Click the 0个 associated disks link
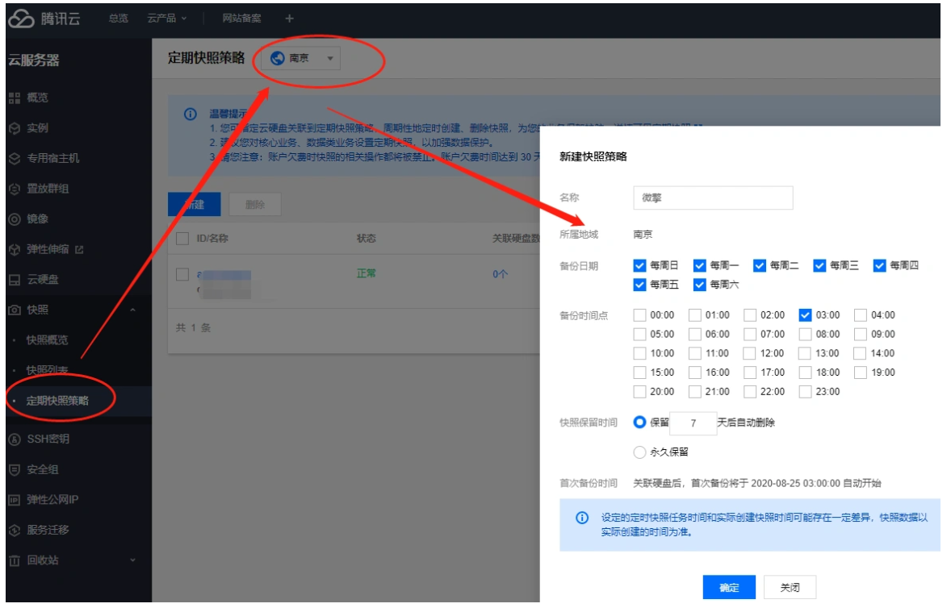Image resolution: width=951 pixels, height=612 pixels. tap(500, 274)
